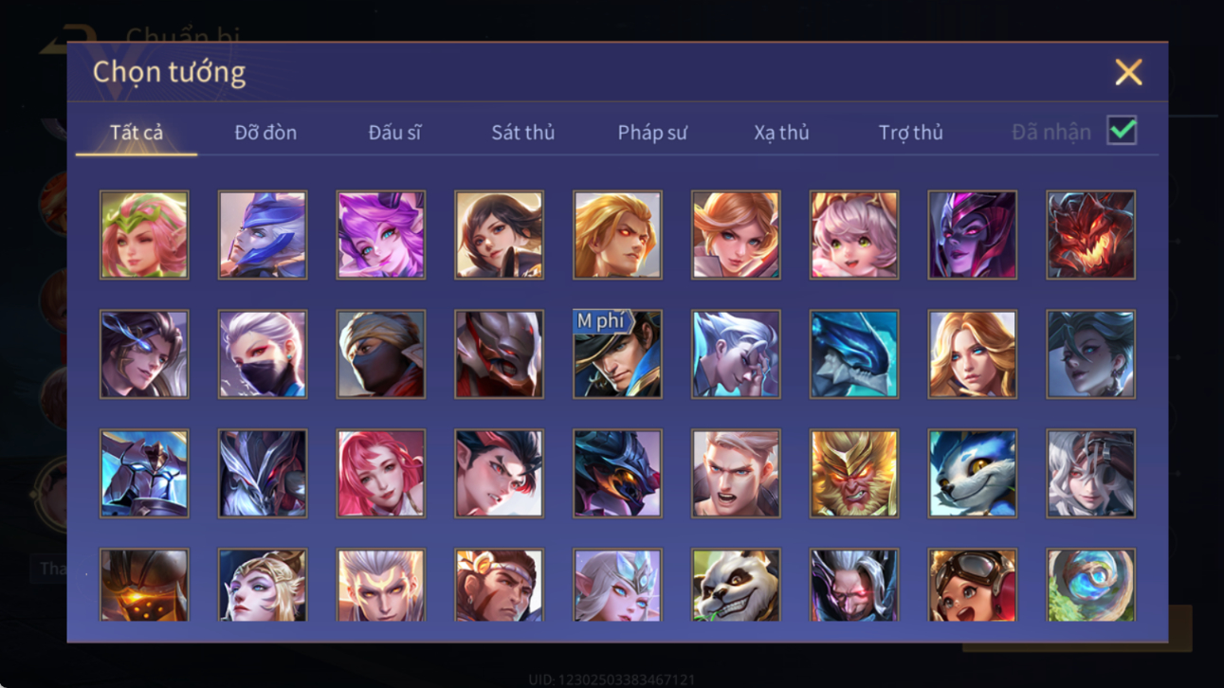Select the red fire demon hero

[x=1091, y=235]
